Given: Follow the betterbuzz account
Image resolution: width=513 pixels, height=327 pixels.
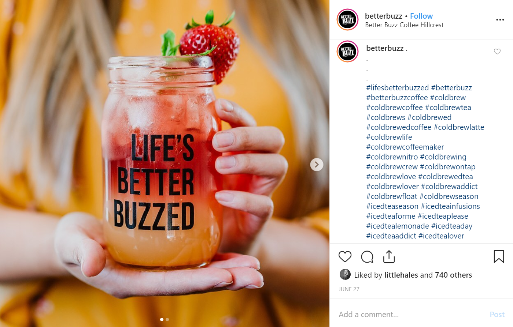Looking at the screenshot, I should click(421, 16).
